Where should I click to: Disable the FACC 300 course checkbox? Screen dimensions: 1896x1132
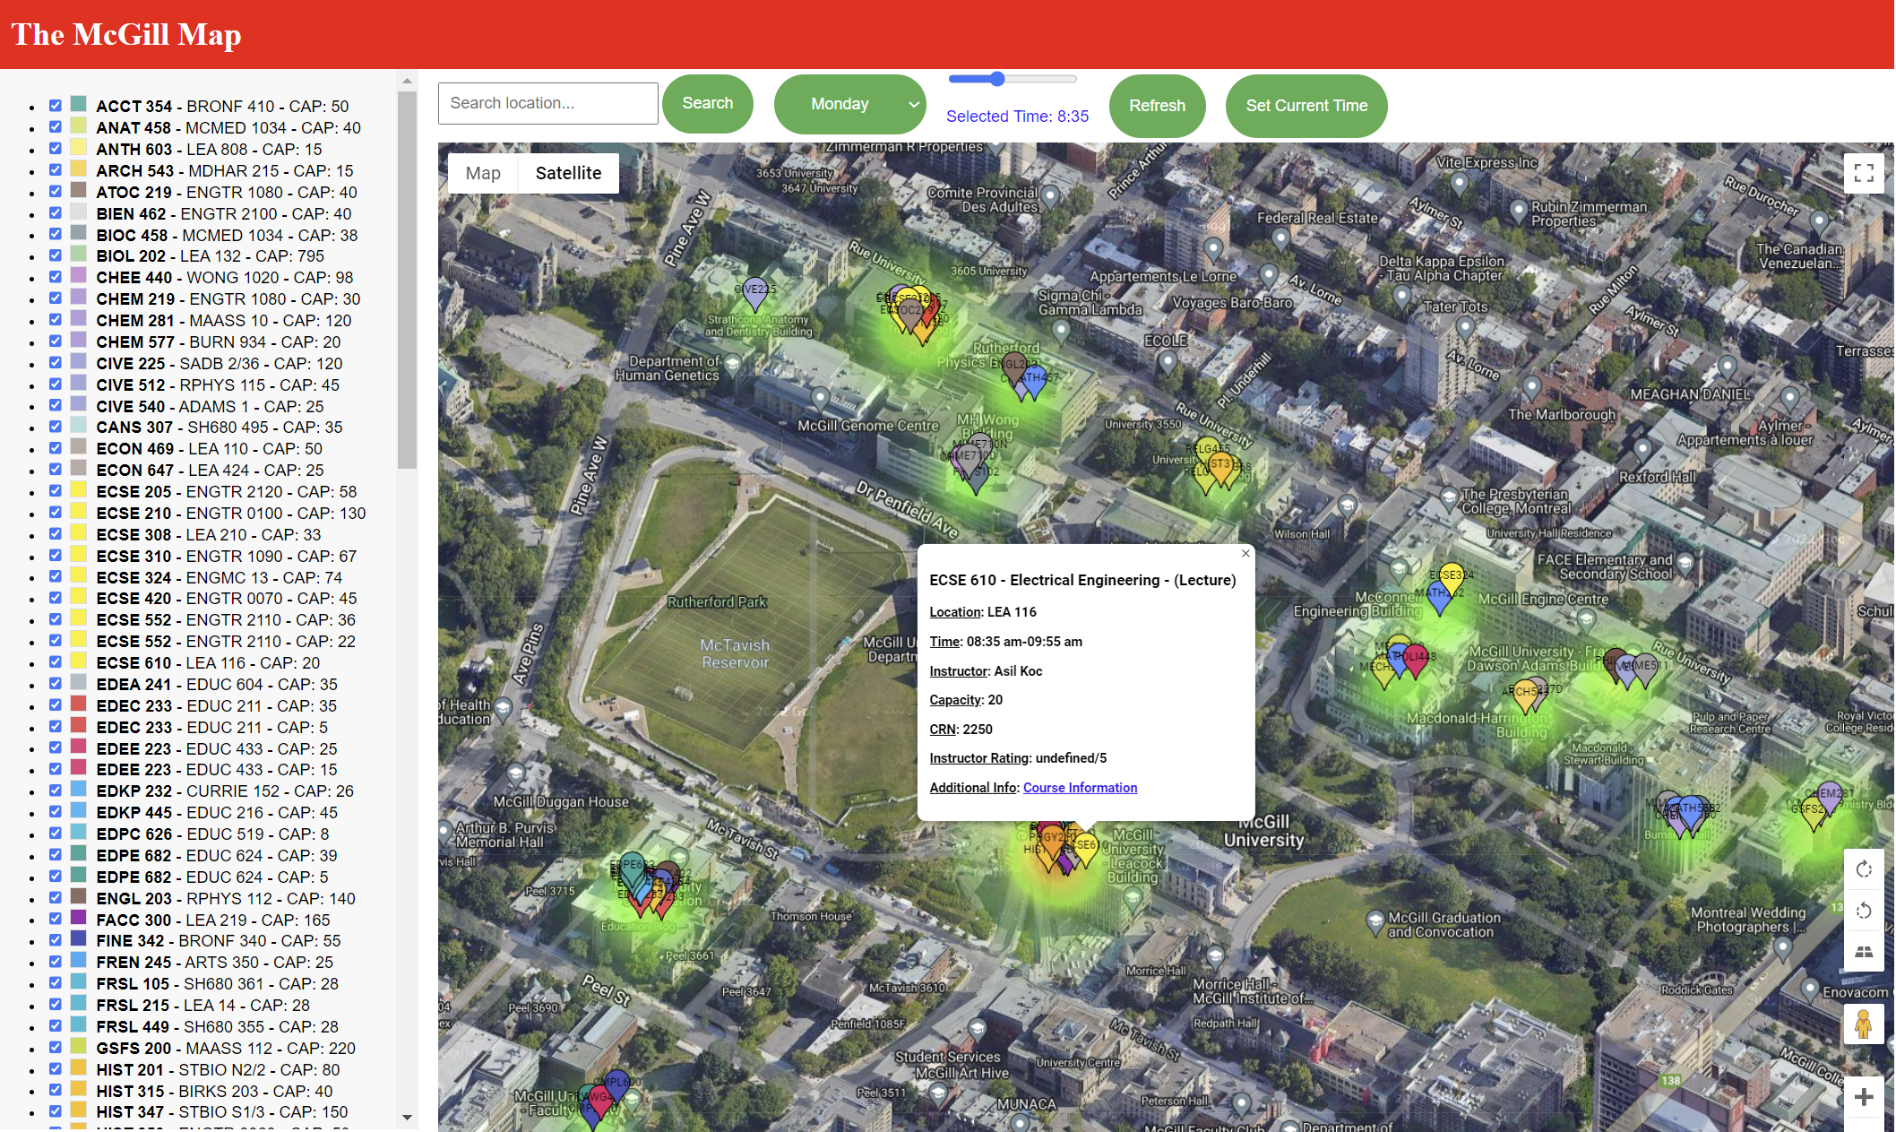[x=56, y=919]
